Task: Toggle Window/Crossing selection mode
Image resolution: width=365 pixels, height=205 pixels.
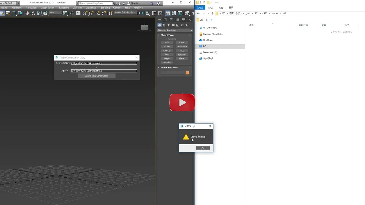Action: (x=20, y=13)
